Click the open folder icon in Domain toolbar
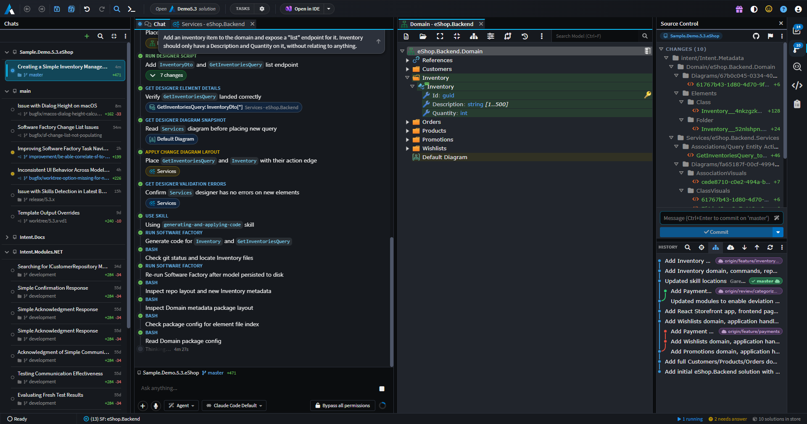Image resolution: width=807 pixels, height=424 pixels. pyautogui.click(x=423, y=36)
